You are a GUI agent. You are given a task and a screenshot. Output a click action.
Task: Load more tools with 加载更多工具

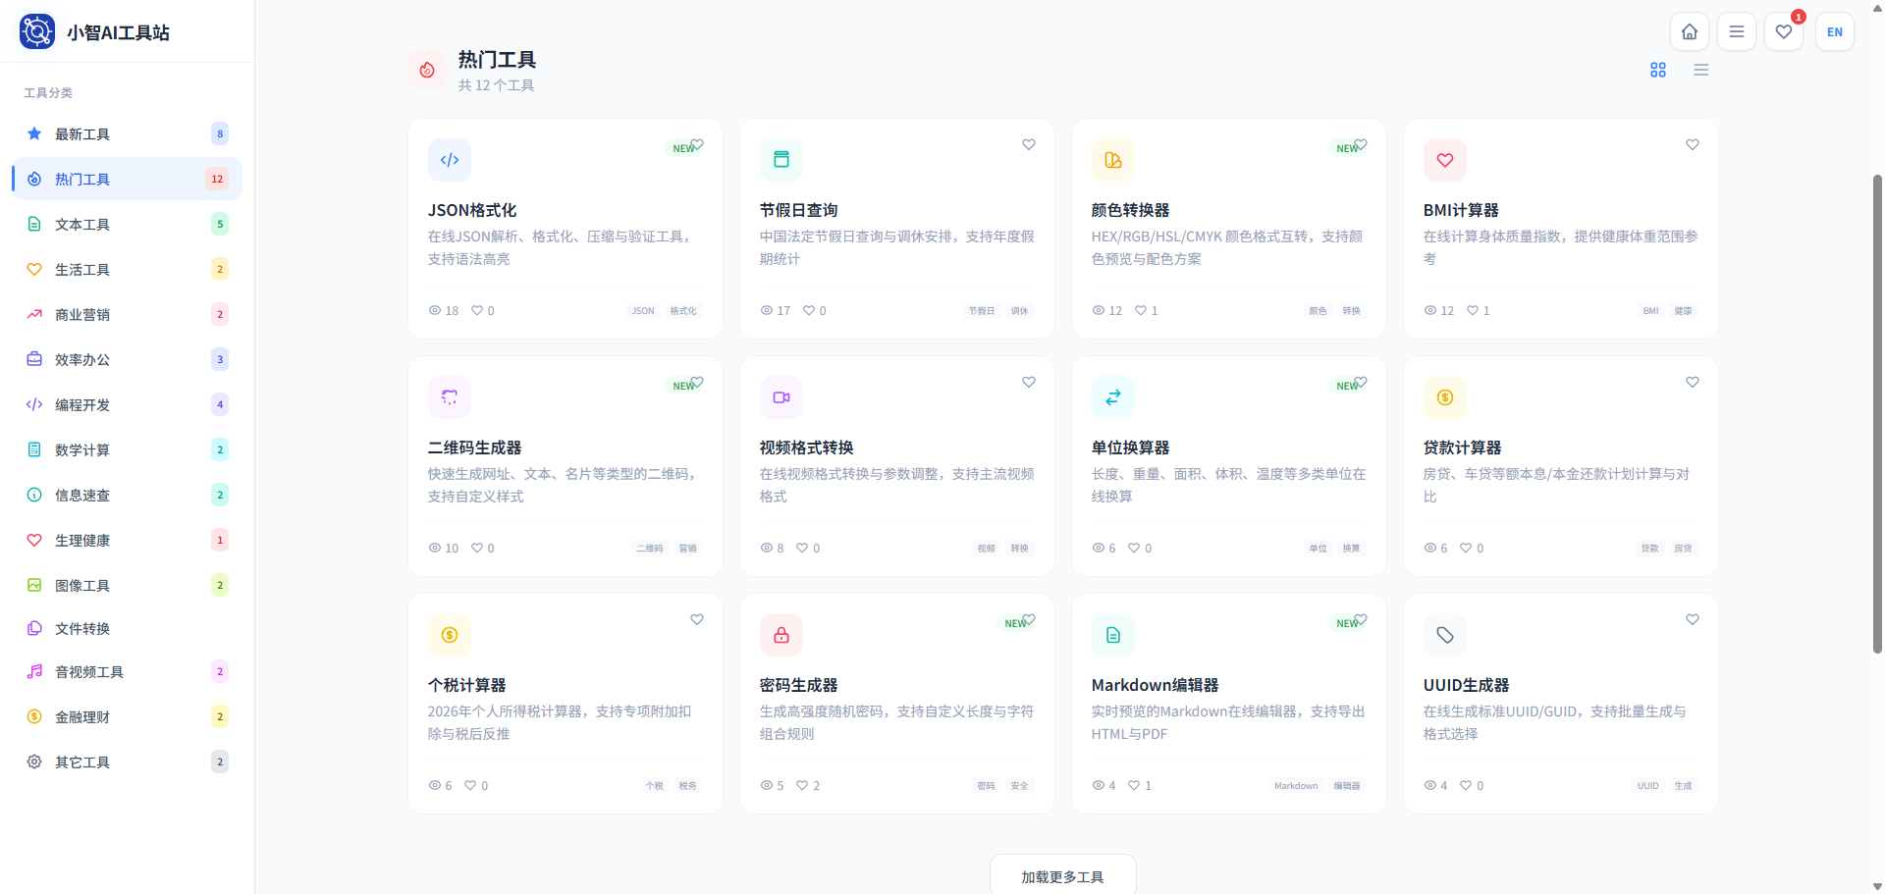1063,875
